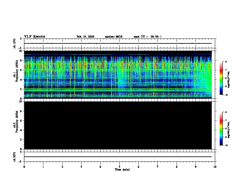Select the date text "Feb. 19, 2020"
242x187 pixels.
point(85,37)
